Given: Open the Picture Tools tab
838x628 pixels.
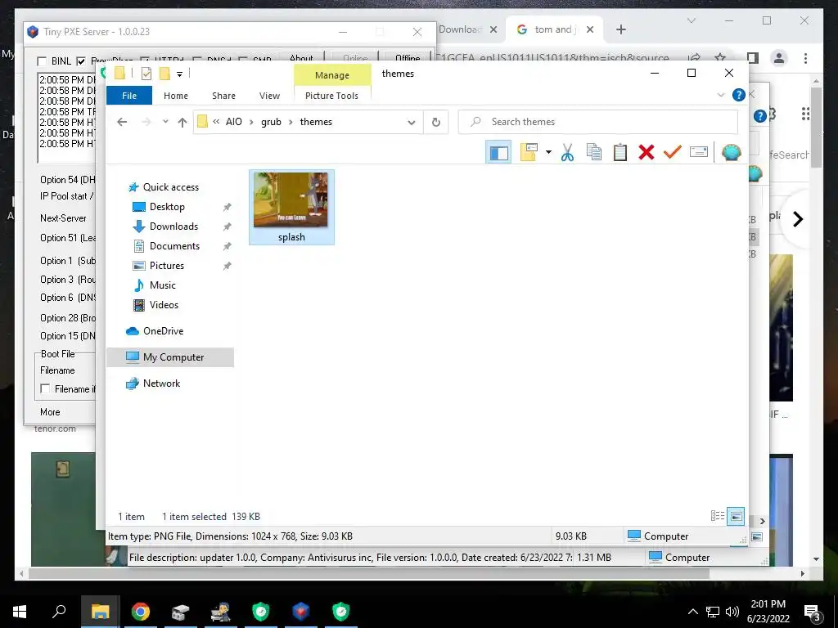Looking at the screenshot, I should tap(331, 96).
